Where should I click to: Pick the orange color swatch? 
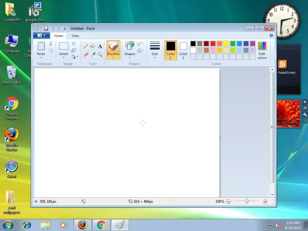tap(220, 44)
